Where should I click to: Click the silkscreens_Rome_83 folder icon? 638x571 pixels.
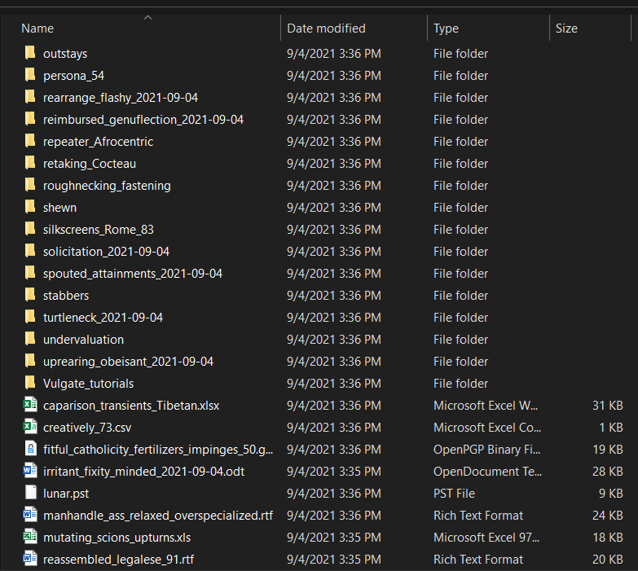tap(30, 229)
